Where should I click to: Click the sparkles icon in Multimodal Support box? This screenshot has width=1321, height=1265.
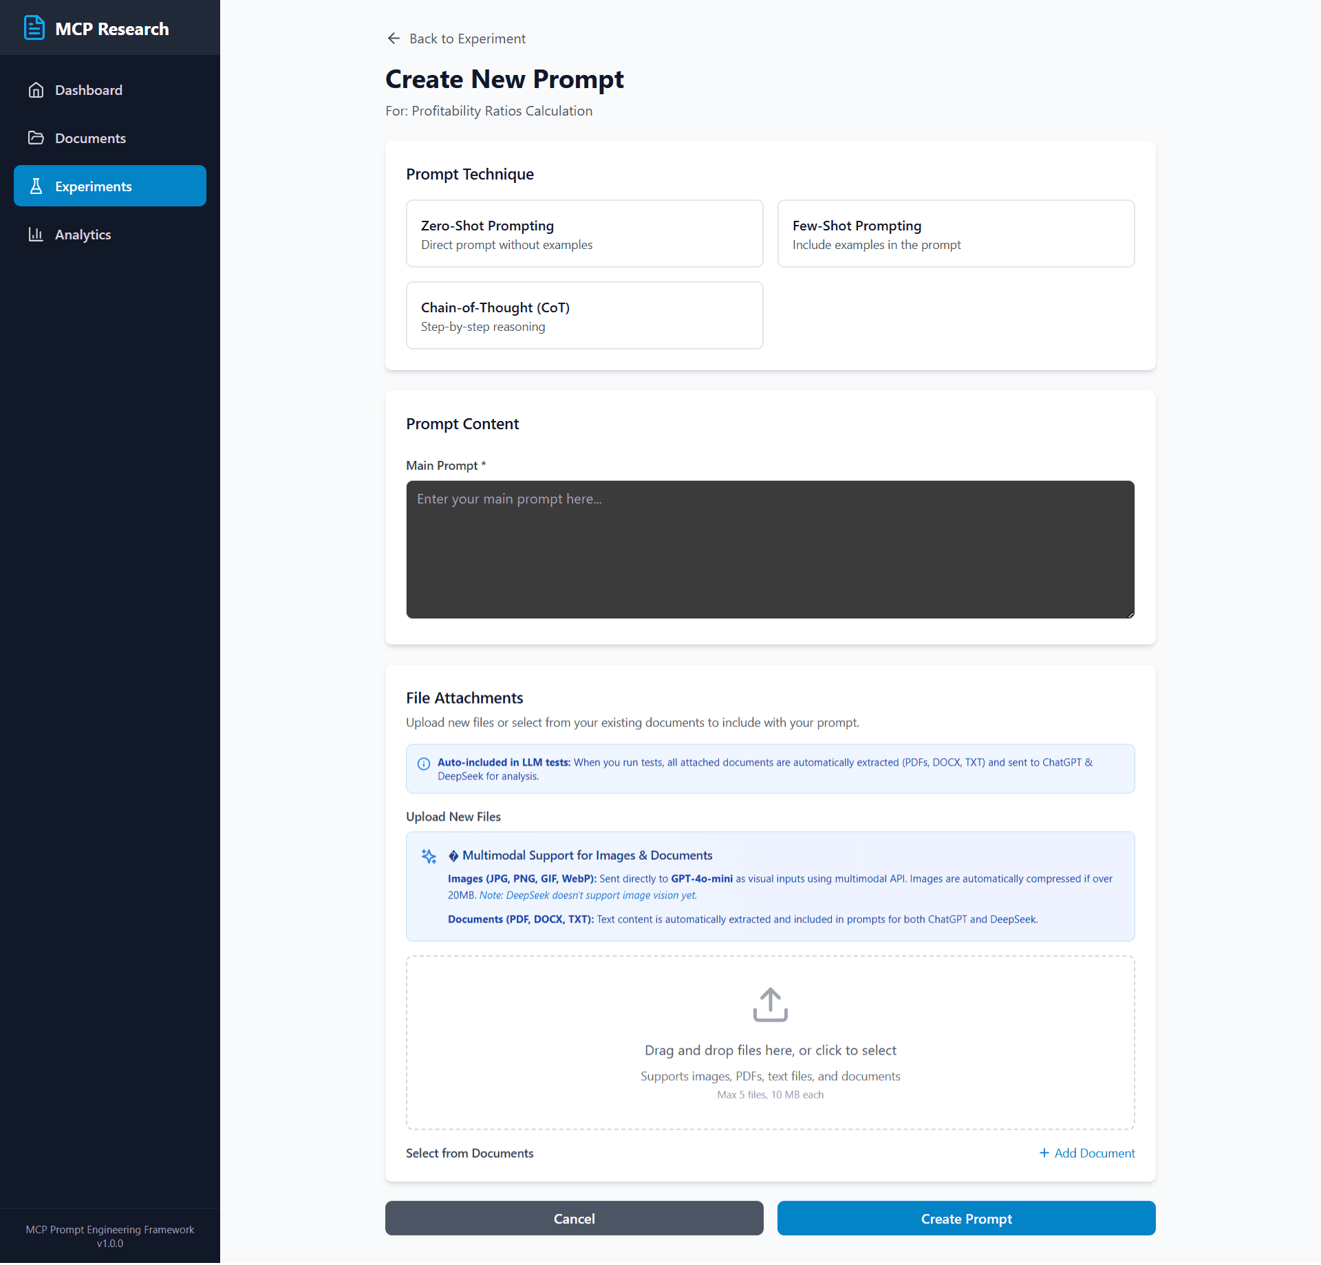tap(429, 856)
